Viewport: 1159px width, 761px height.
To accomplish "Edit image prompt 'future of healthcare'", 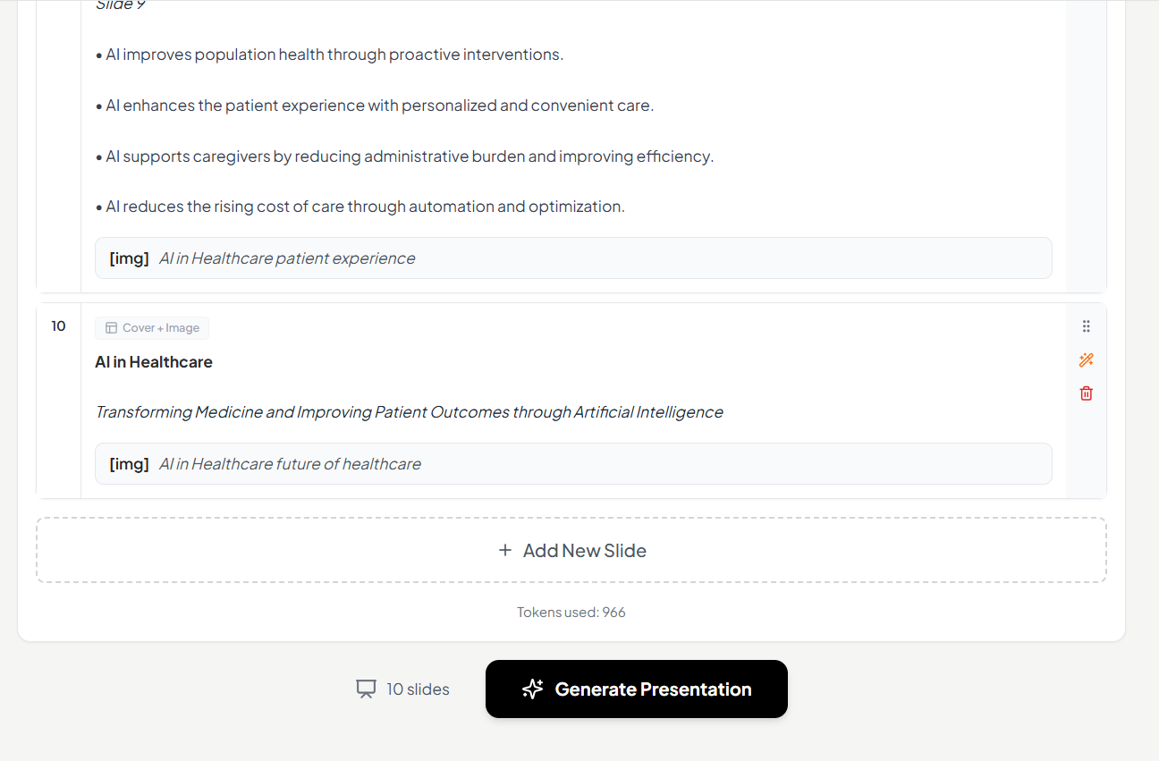I will (290, 464).
